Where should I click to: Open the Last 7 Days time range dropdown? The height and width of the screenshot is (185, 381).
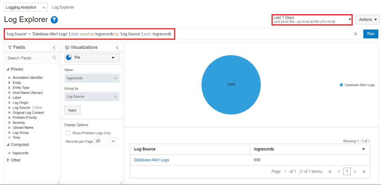(x=312, y=19)
